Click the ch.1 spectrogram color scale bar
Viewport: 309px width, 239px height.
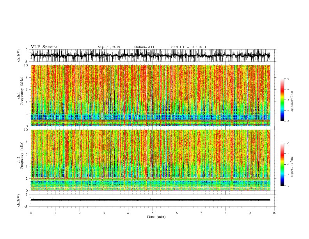282,100
